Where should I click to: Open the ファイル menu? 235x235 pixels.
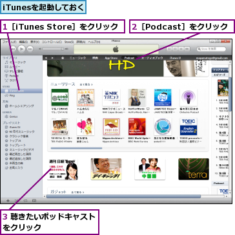pos(9,42)
